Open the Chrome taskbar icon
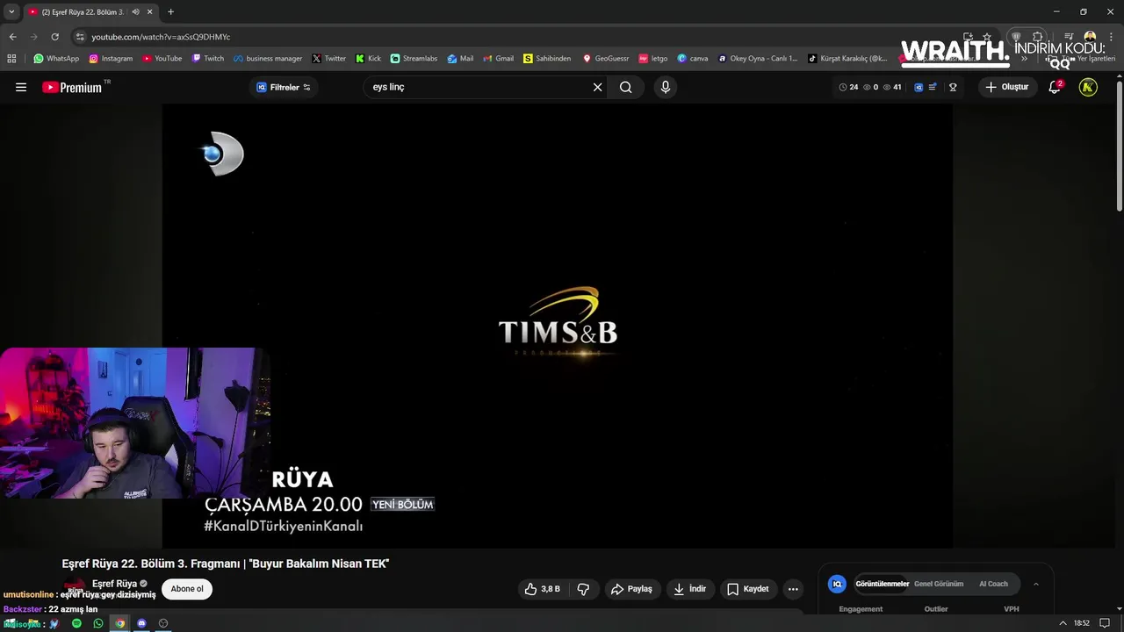The height and width of the screenshot is (632, 1124). [120, 623]
